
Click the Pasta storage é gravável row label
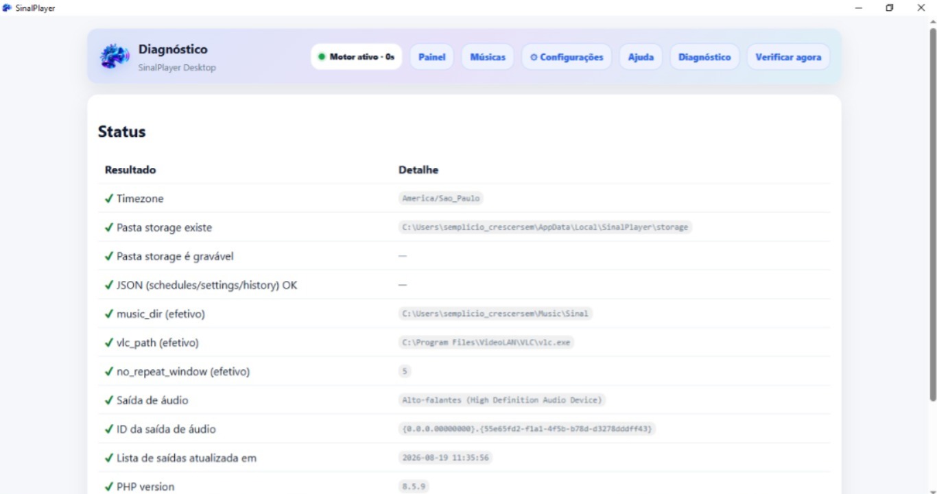click(x=175, y=256)
